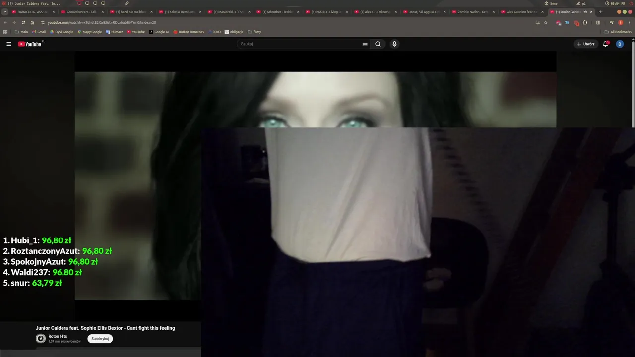Screen dimensions: 635x357
Task: Open YouTube notifications bell
Action: click(605, 44)
